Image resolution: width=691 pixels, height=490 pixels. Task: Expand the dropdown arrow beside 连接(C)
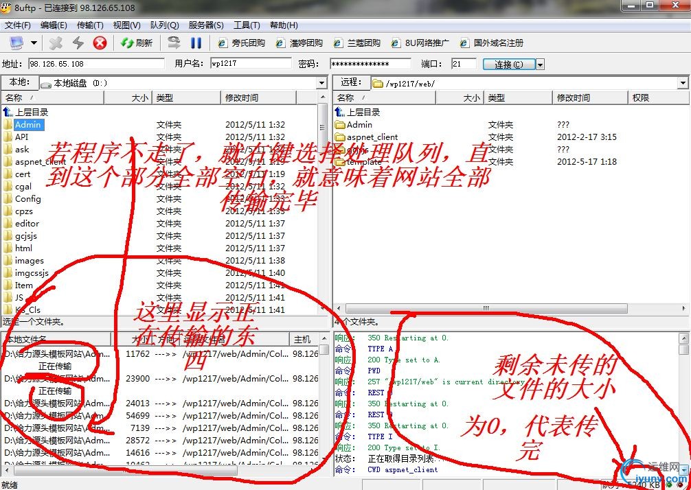click(x=540, y=65)
